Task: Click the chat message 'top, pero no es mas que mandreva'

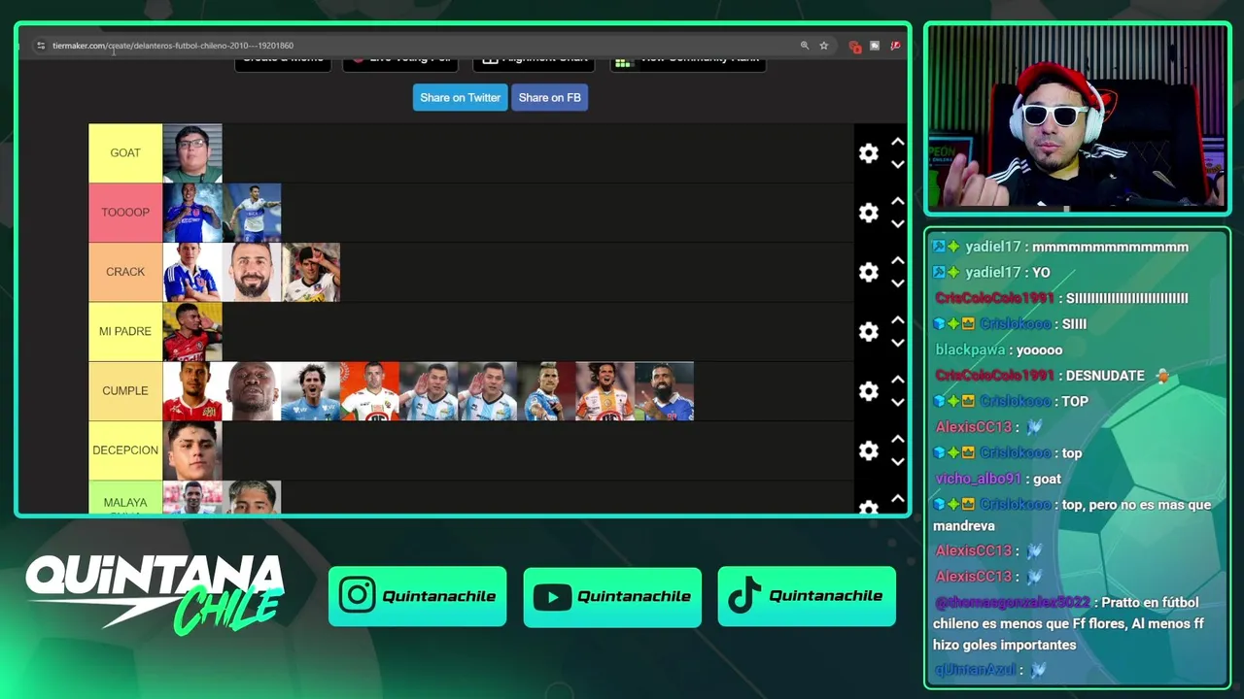Action: pyautogui.click(x=1072, y=516)
